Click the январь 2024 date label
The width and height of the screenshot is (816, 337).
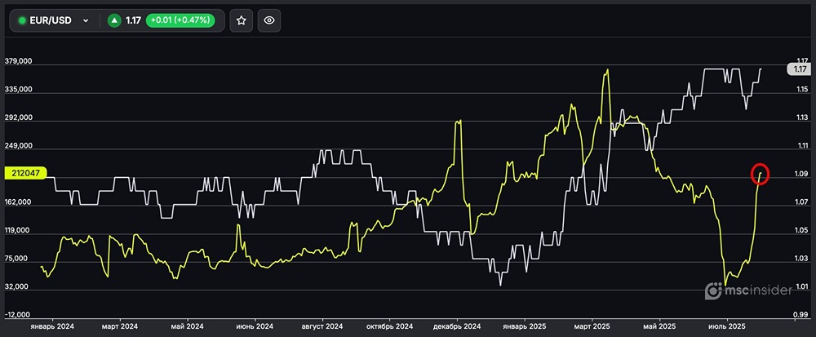tap(51, 326)
